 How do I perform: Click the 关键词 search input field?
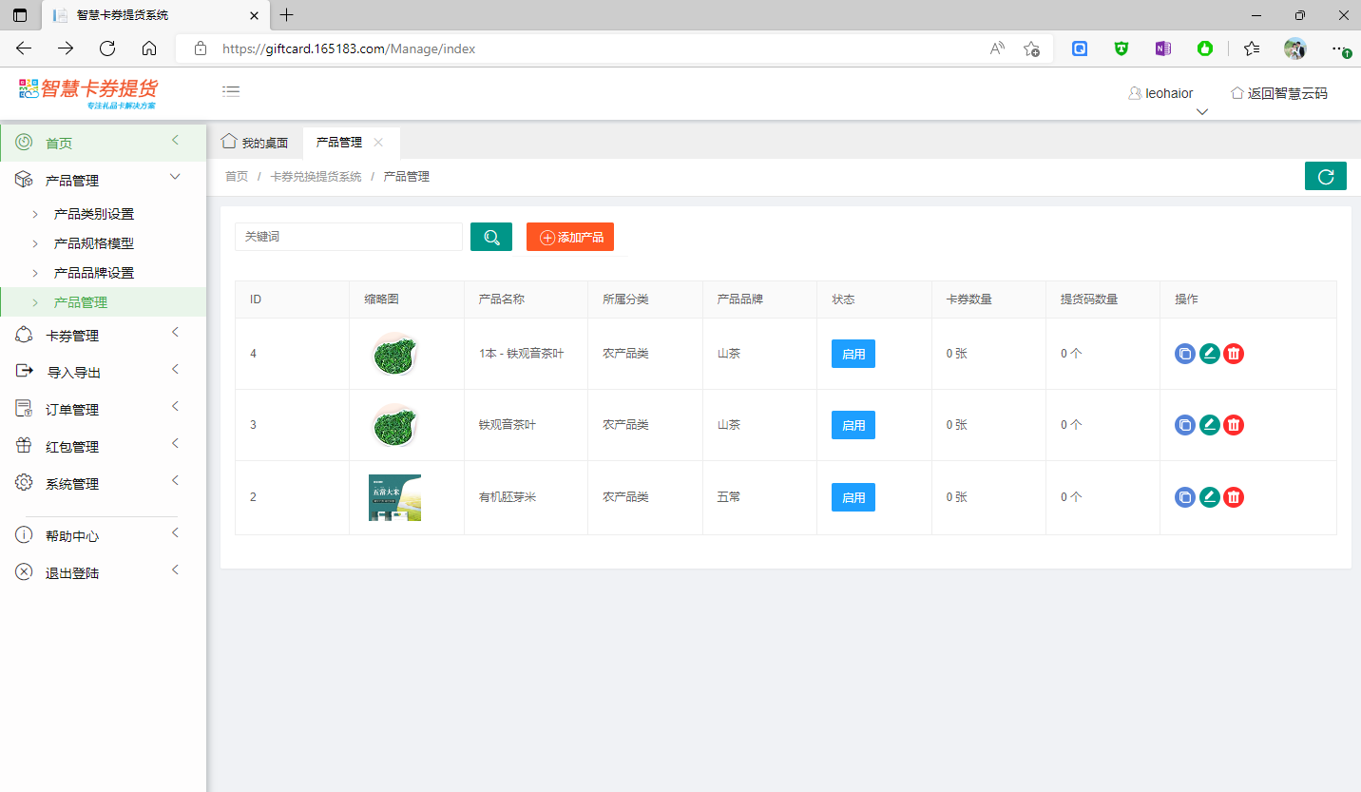(x=348, y=237)
